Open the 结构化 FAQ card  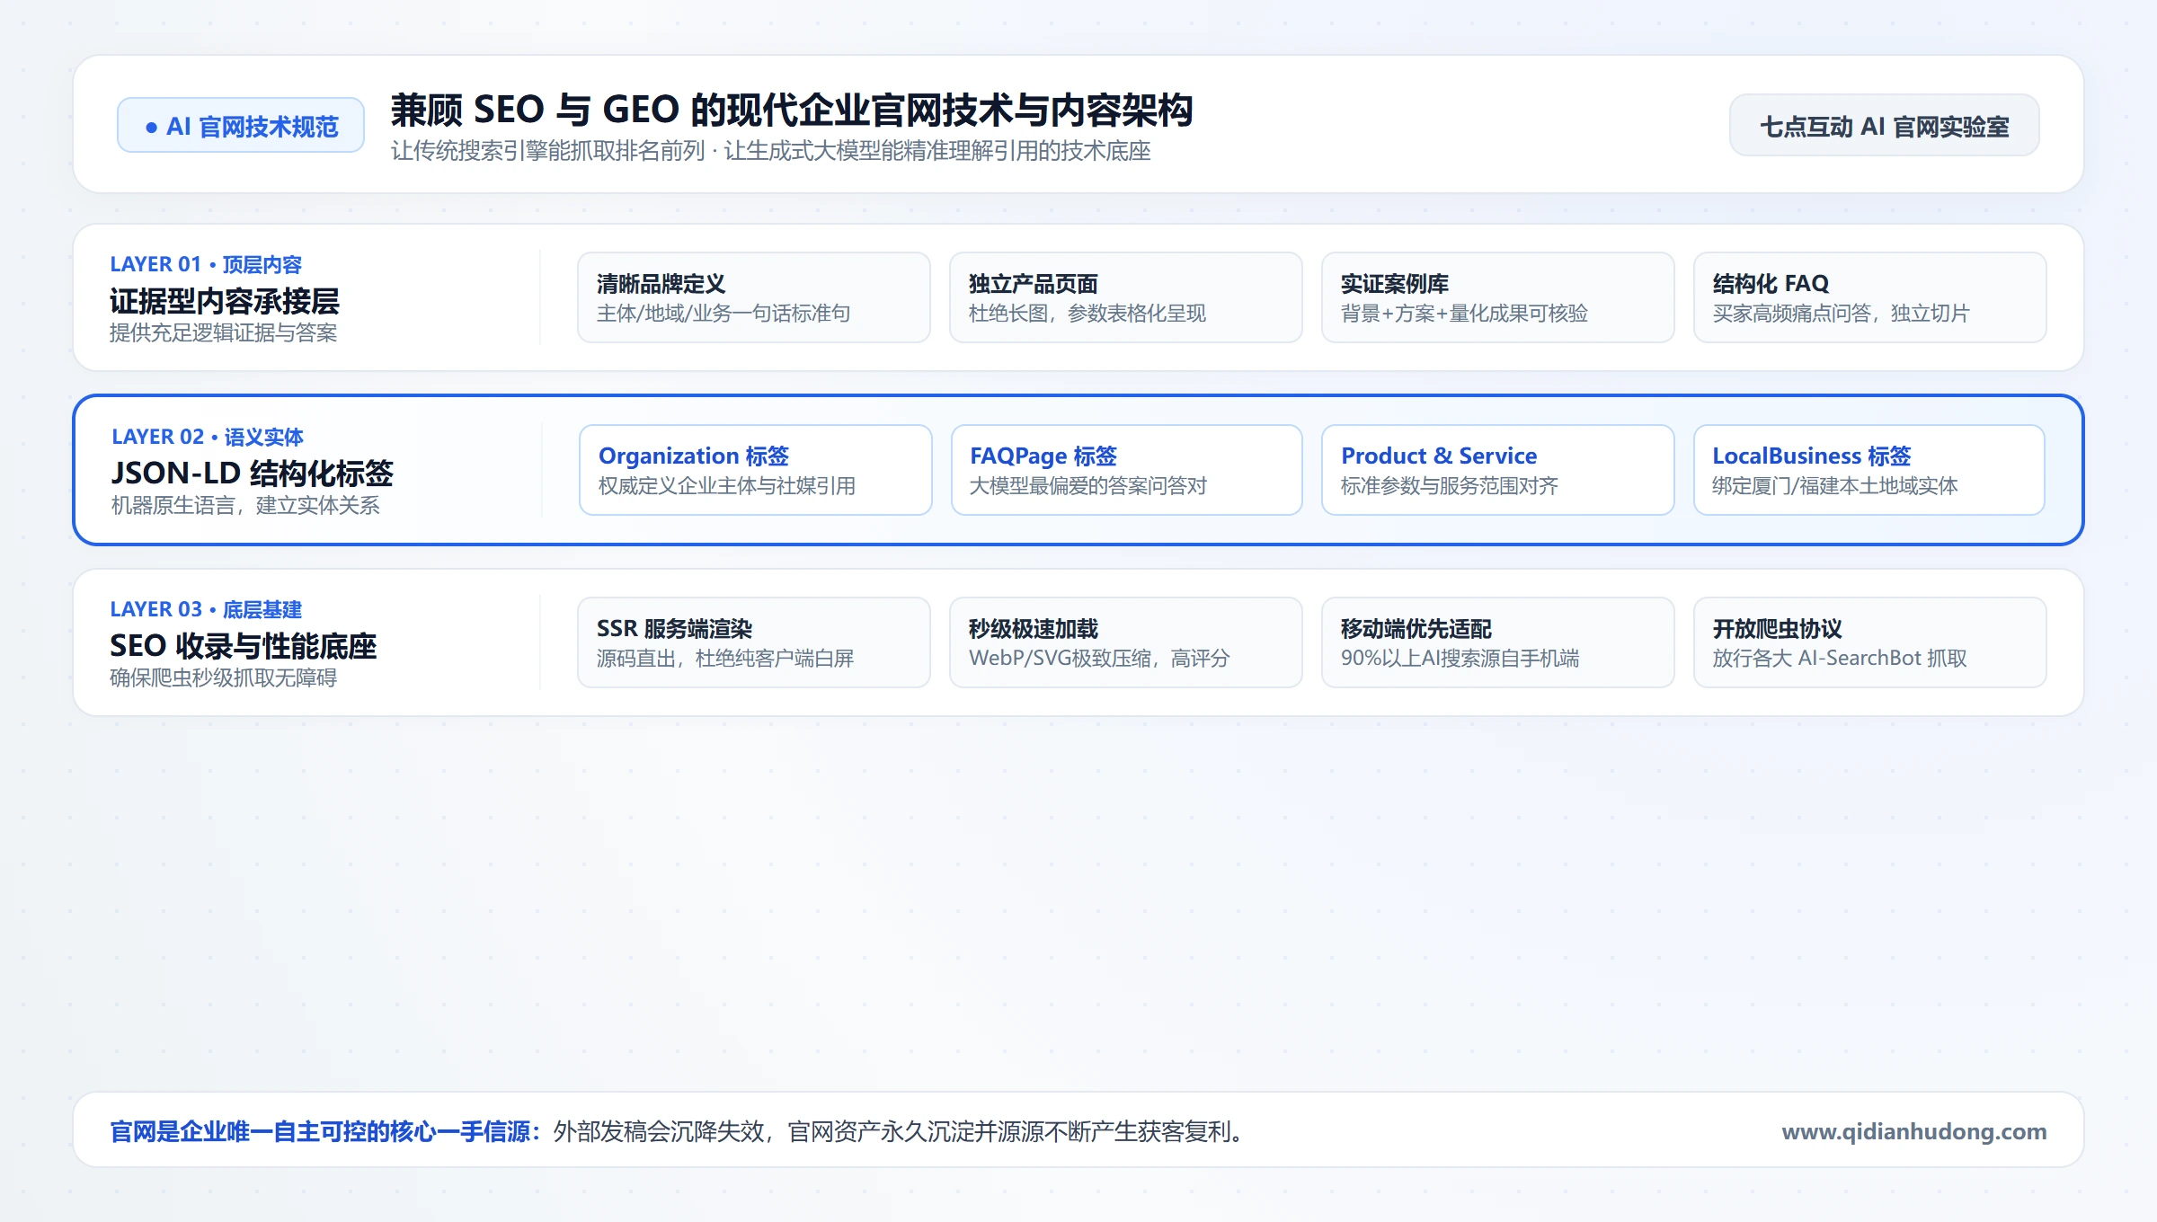point(1870,297)
